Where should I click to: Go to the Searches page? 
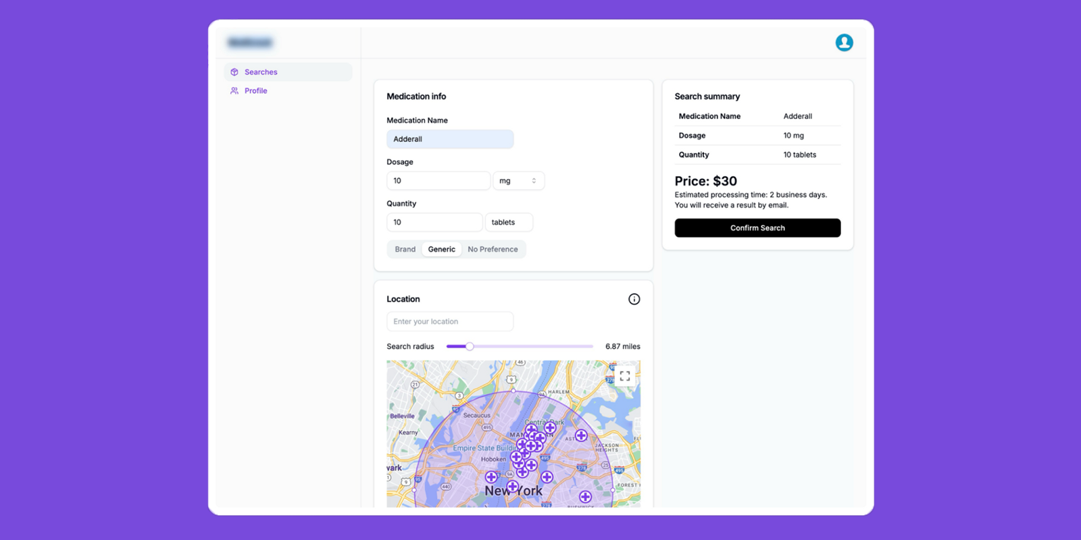click(261, 72)
